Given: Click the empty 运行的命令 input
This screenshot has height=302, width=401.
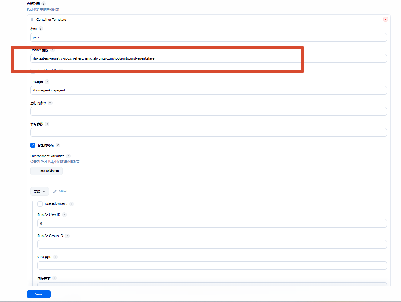Looking at the screenshot, I should 209,111.
